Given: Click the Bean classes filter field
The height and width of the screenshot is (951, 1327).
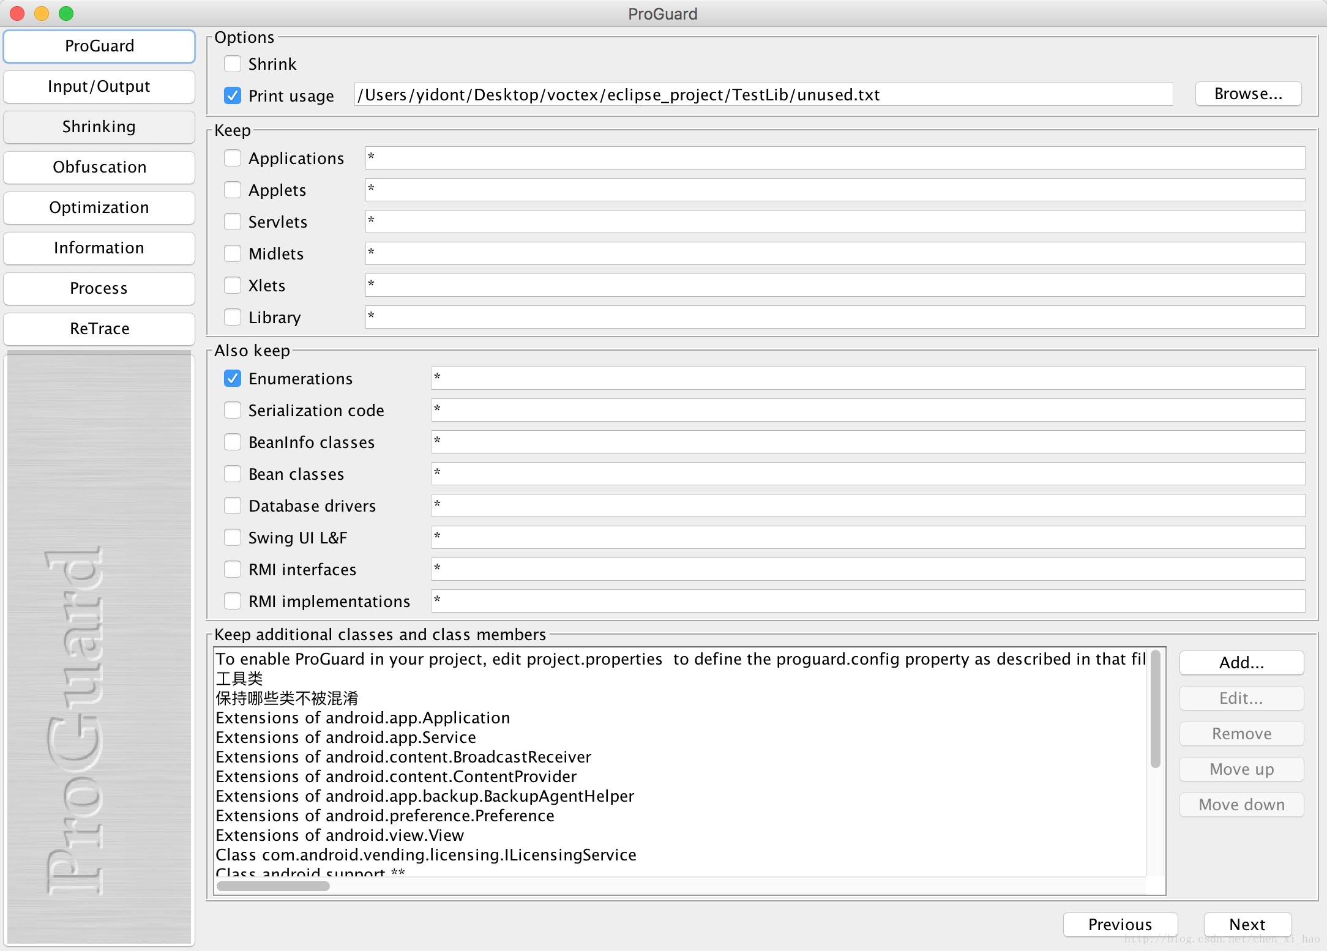Looking at the screenshot, I should point(869,474).
